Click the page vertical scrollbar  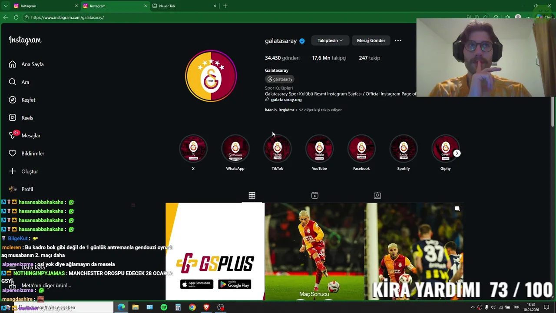click(x=553, y=111)
